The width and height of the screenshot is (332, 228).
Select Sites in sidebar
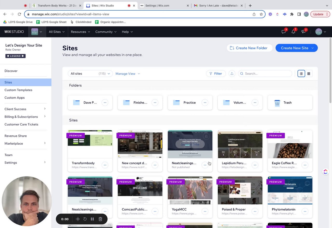tap(25, 82)
